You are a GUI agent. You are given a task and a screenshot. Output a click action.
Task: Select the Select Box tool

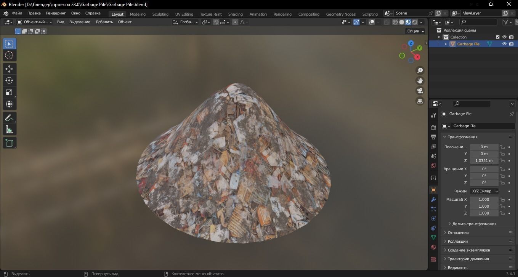pos(10,44)
